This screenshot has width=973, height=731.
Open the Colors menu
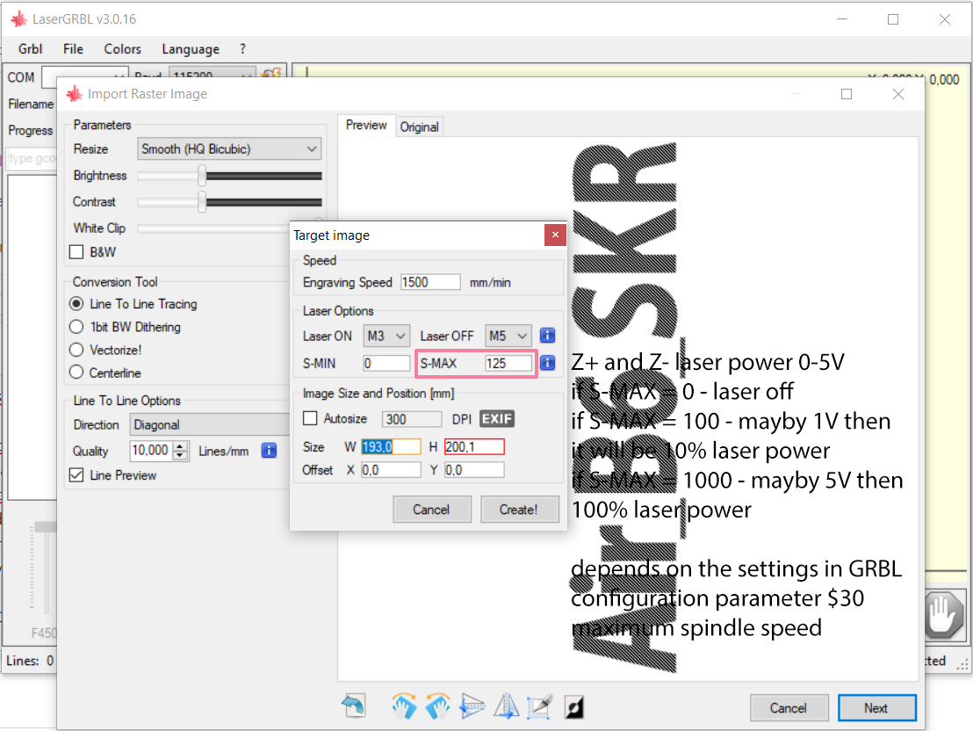[x=122, y=49]
